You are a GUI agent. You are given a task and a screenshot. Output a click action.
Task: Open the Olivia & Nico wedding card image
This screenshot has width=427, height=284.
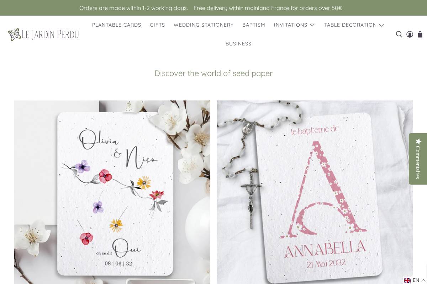pos(112,192)
